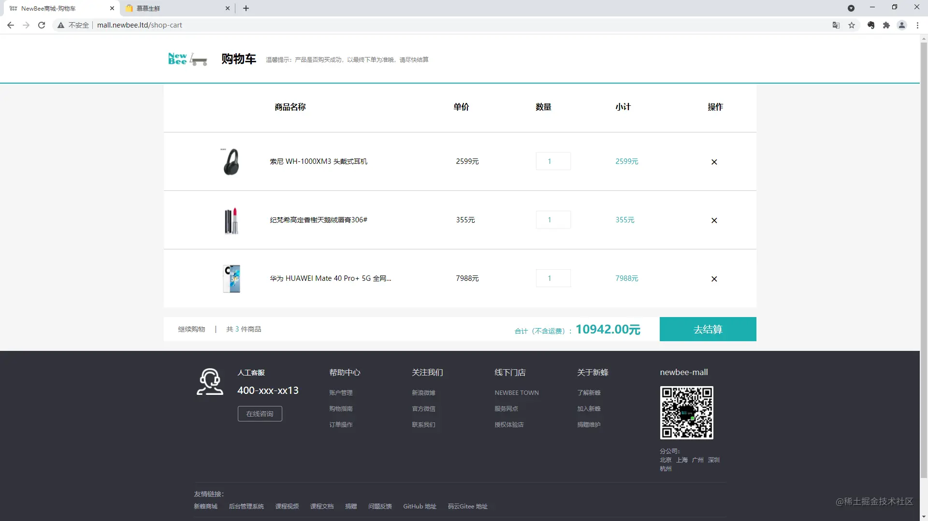Screen dimensions: 928x521
Task: Select the NewBee商城-购物车 tab
Action: (60, 8)
